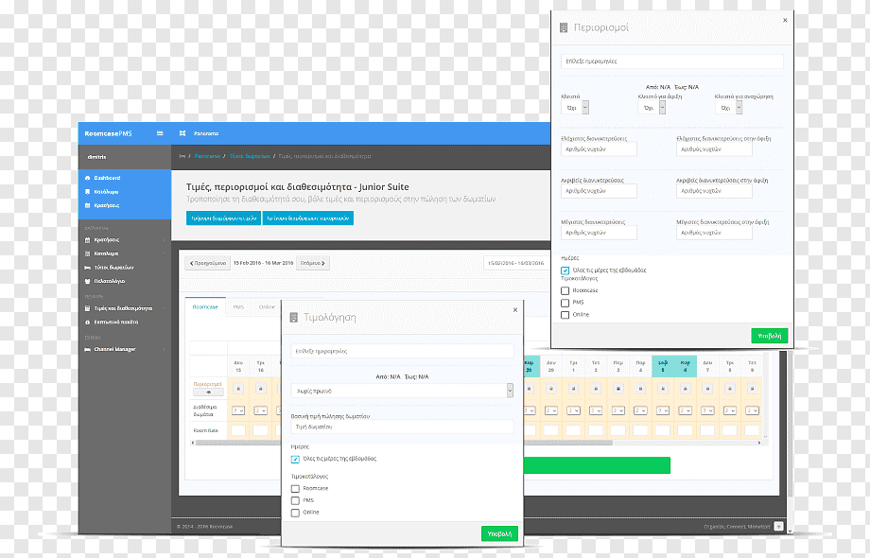Click the Τύποι δωματίων bed icon
Viewport: 870px width, 558px height.
87,268
